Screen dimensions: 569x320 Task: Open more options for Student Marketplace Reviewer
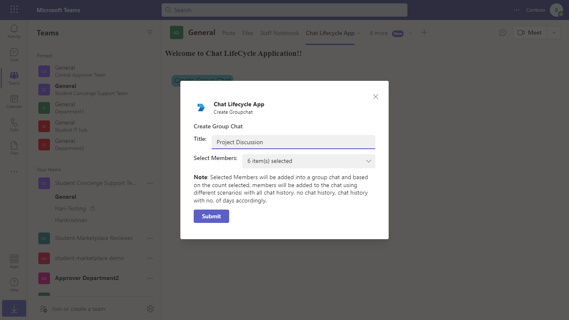[150, 238]
